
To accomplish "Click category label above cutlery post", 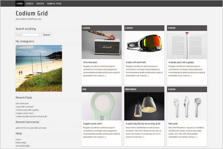I will pyautogui.click(x=172, y=89).
